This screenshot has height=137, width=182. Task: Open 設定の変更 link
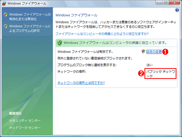point(154,52)
